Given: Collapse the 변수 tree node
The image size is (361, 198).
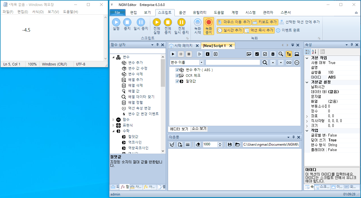Looking at the screenshot, I should [x=114, y=57].
